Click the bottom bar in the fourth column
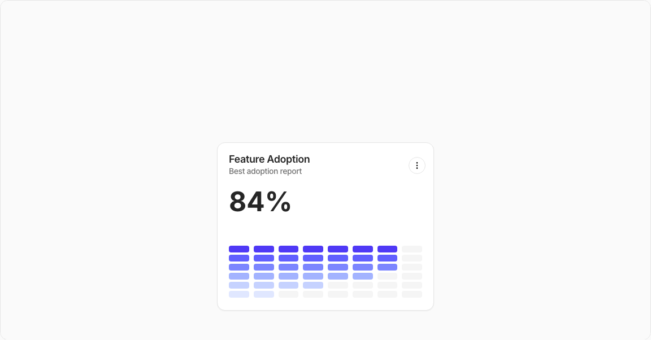This screenshot has width=651, height=340. coord(313,294)
